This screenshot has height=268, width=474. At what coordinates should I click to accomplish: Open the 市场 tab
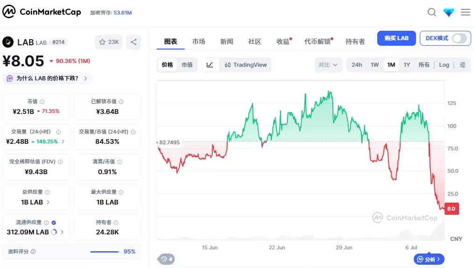pos(199,42)
